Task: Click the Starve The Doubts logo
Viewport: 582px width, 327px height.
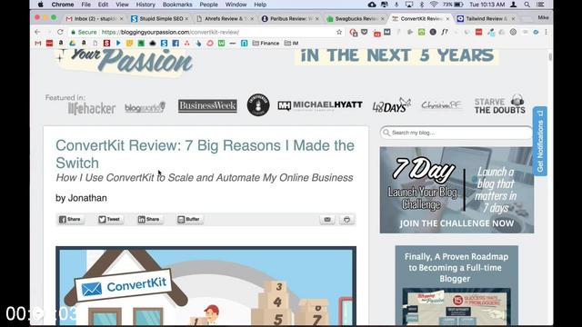Action: [499, 104]
